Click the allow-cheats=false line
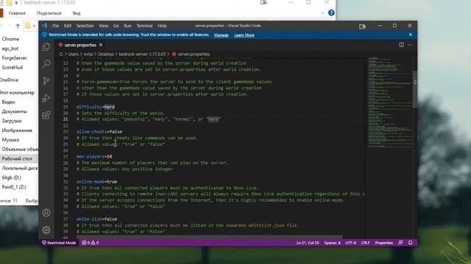 click(x=99, y=132)
